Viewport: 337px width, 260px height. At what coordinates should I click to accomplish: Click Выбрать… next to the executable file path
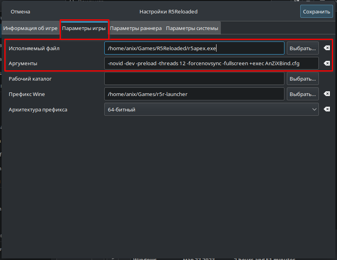(x=303, y=48)
